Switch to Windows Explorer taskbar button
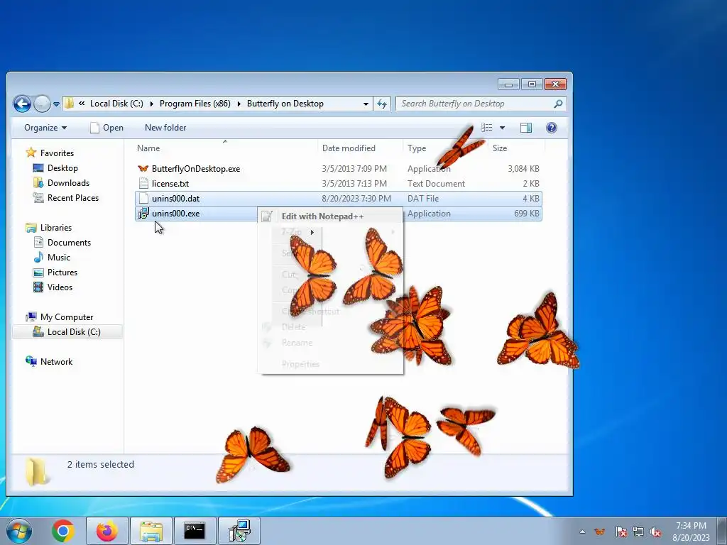727x545 pixels. coord(151,531)
